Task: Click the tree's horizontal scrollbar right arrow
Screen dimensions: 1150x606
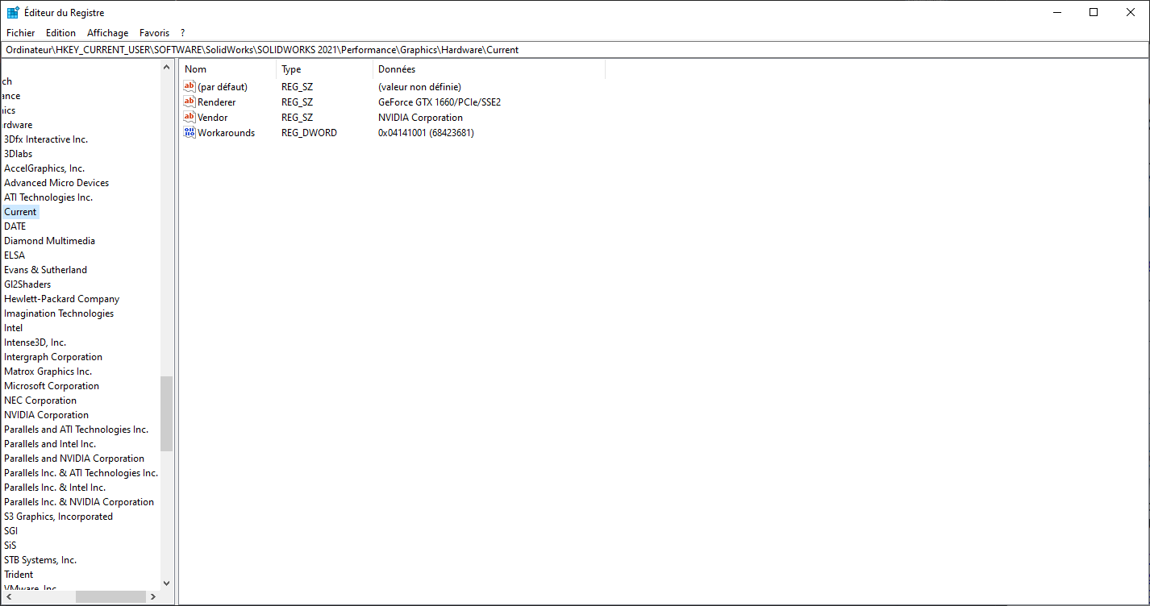Action: [152, 597]
